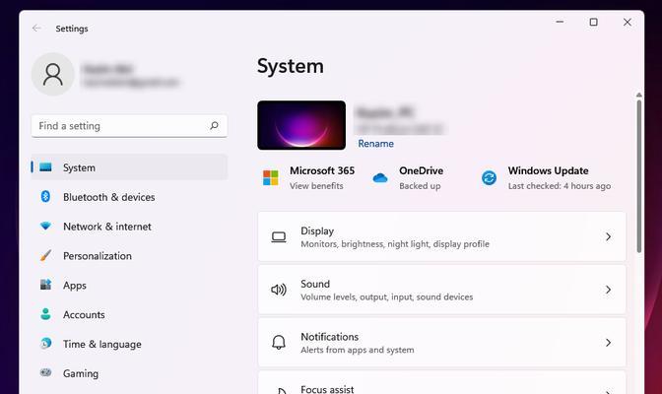Image resolution: width=662 pixels, height=394 pixels.
Task: Click the user profile avatar icon
Action: point(53,74)
